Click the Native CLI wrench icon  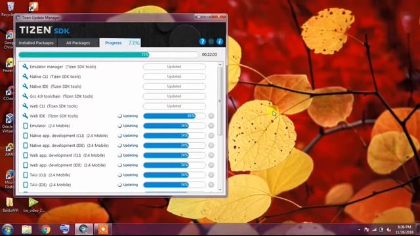(25, 77)
